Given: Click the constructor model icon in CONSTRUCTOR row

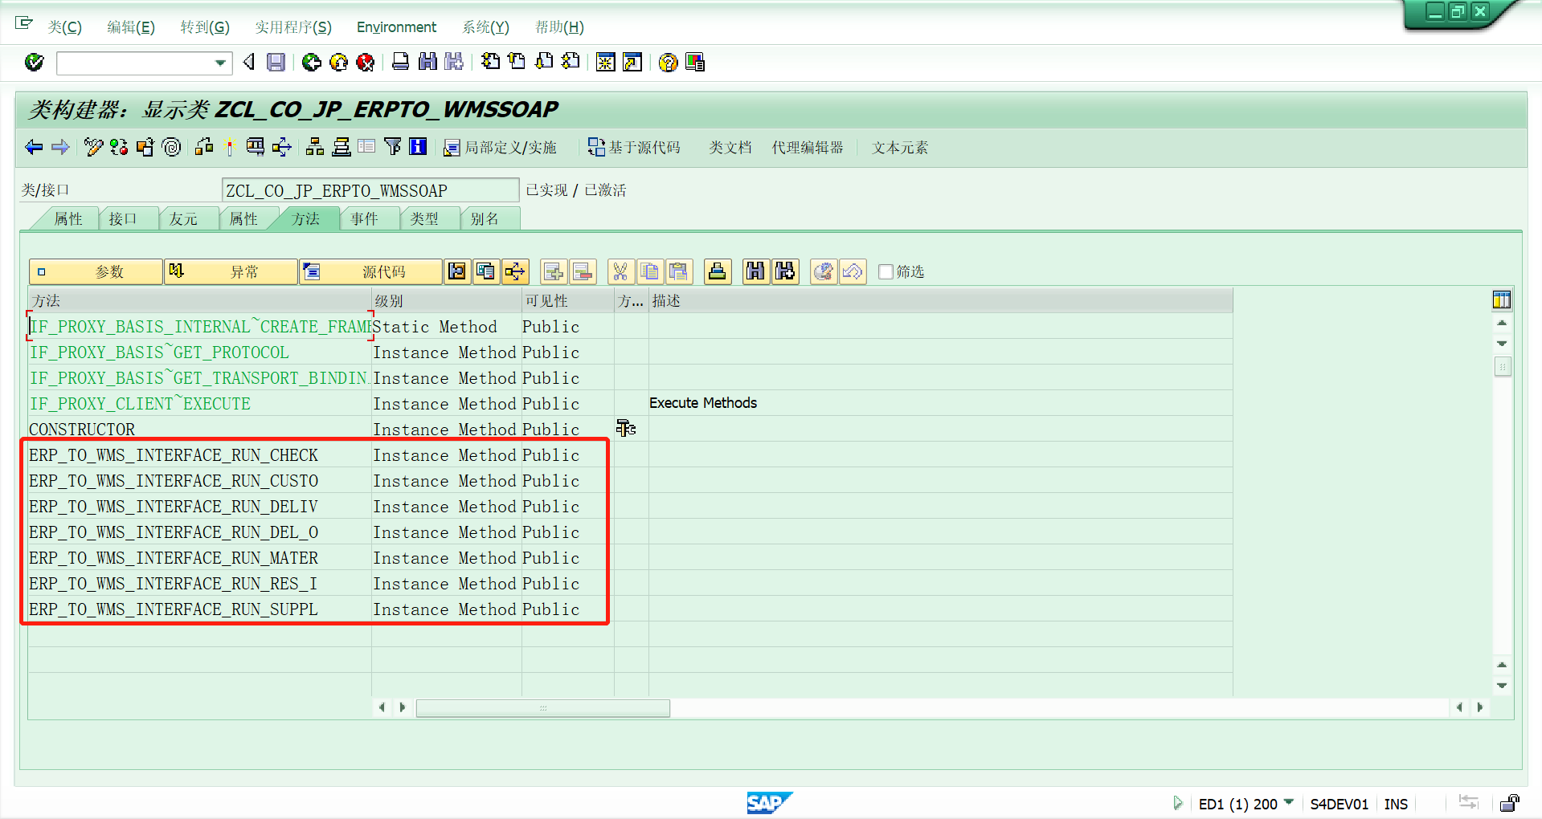Looking at the screenshot, I should 626,429.
